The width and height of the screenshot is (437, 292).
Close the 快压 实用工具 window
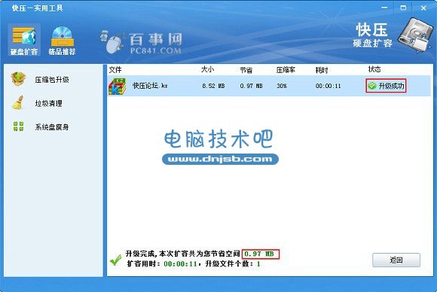(423, 8)
